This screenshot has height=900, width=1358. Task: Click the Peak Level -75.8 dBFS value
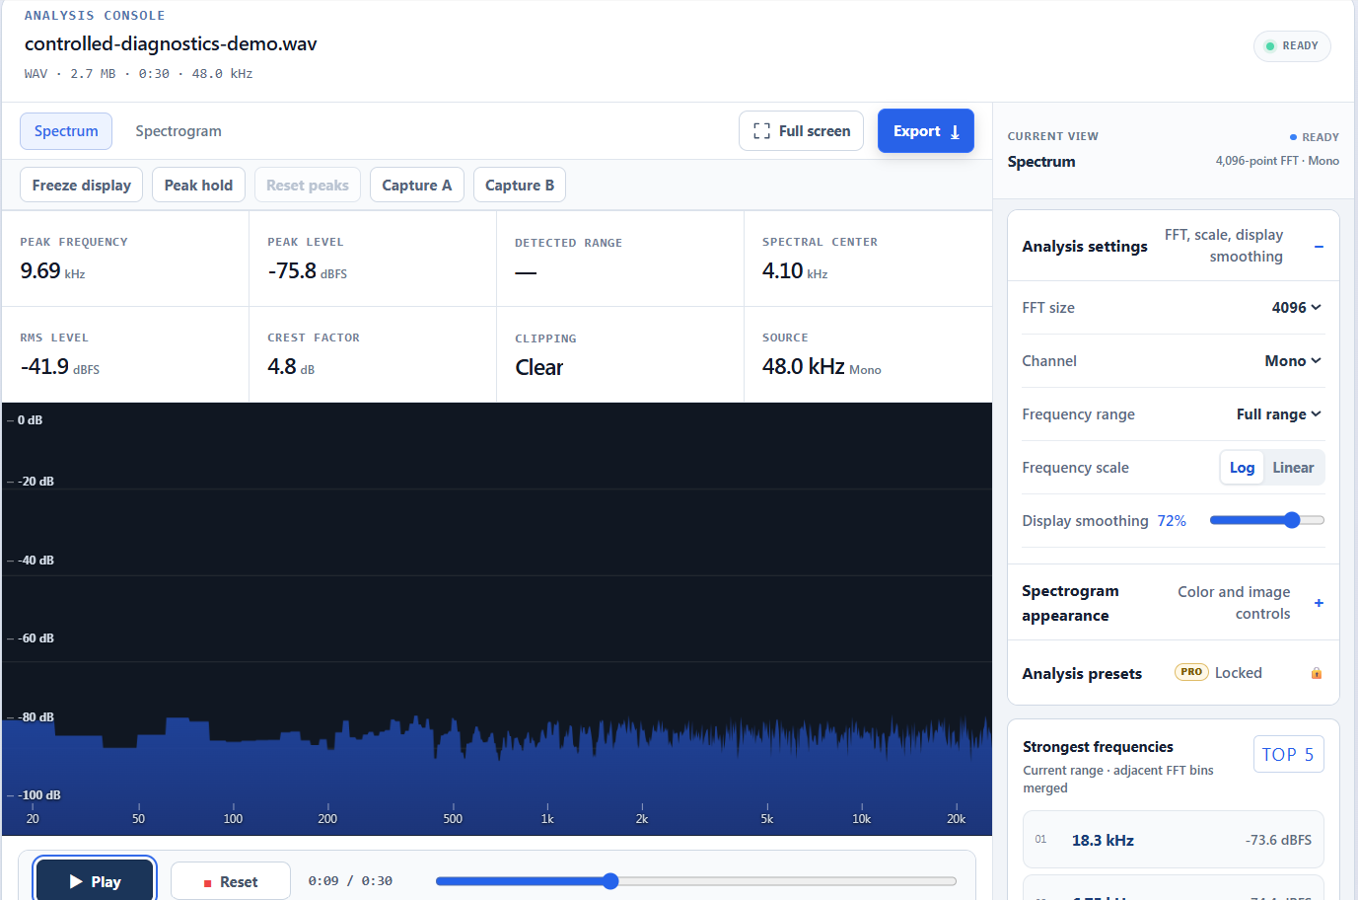[307, 271]
